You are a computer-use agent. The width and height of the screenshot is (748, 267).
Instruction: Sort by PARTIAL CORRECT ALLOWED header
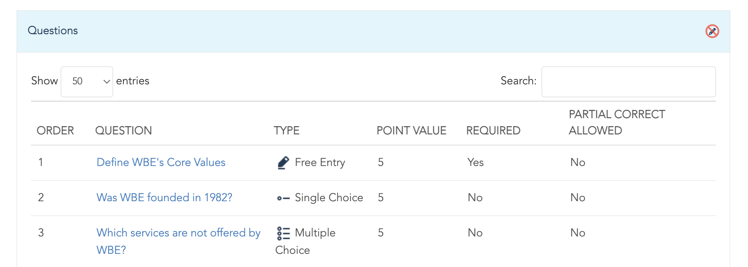[617, 122]
